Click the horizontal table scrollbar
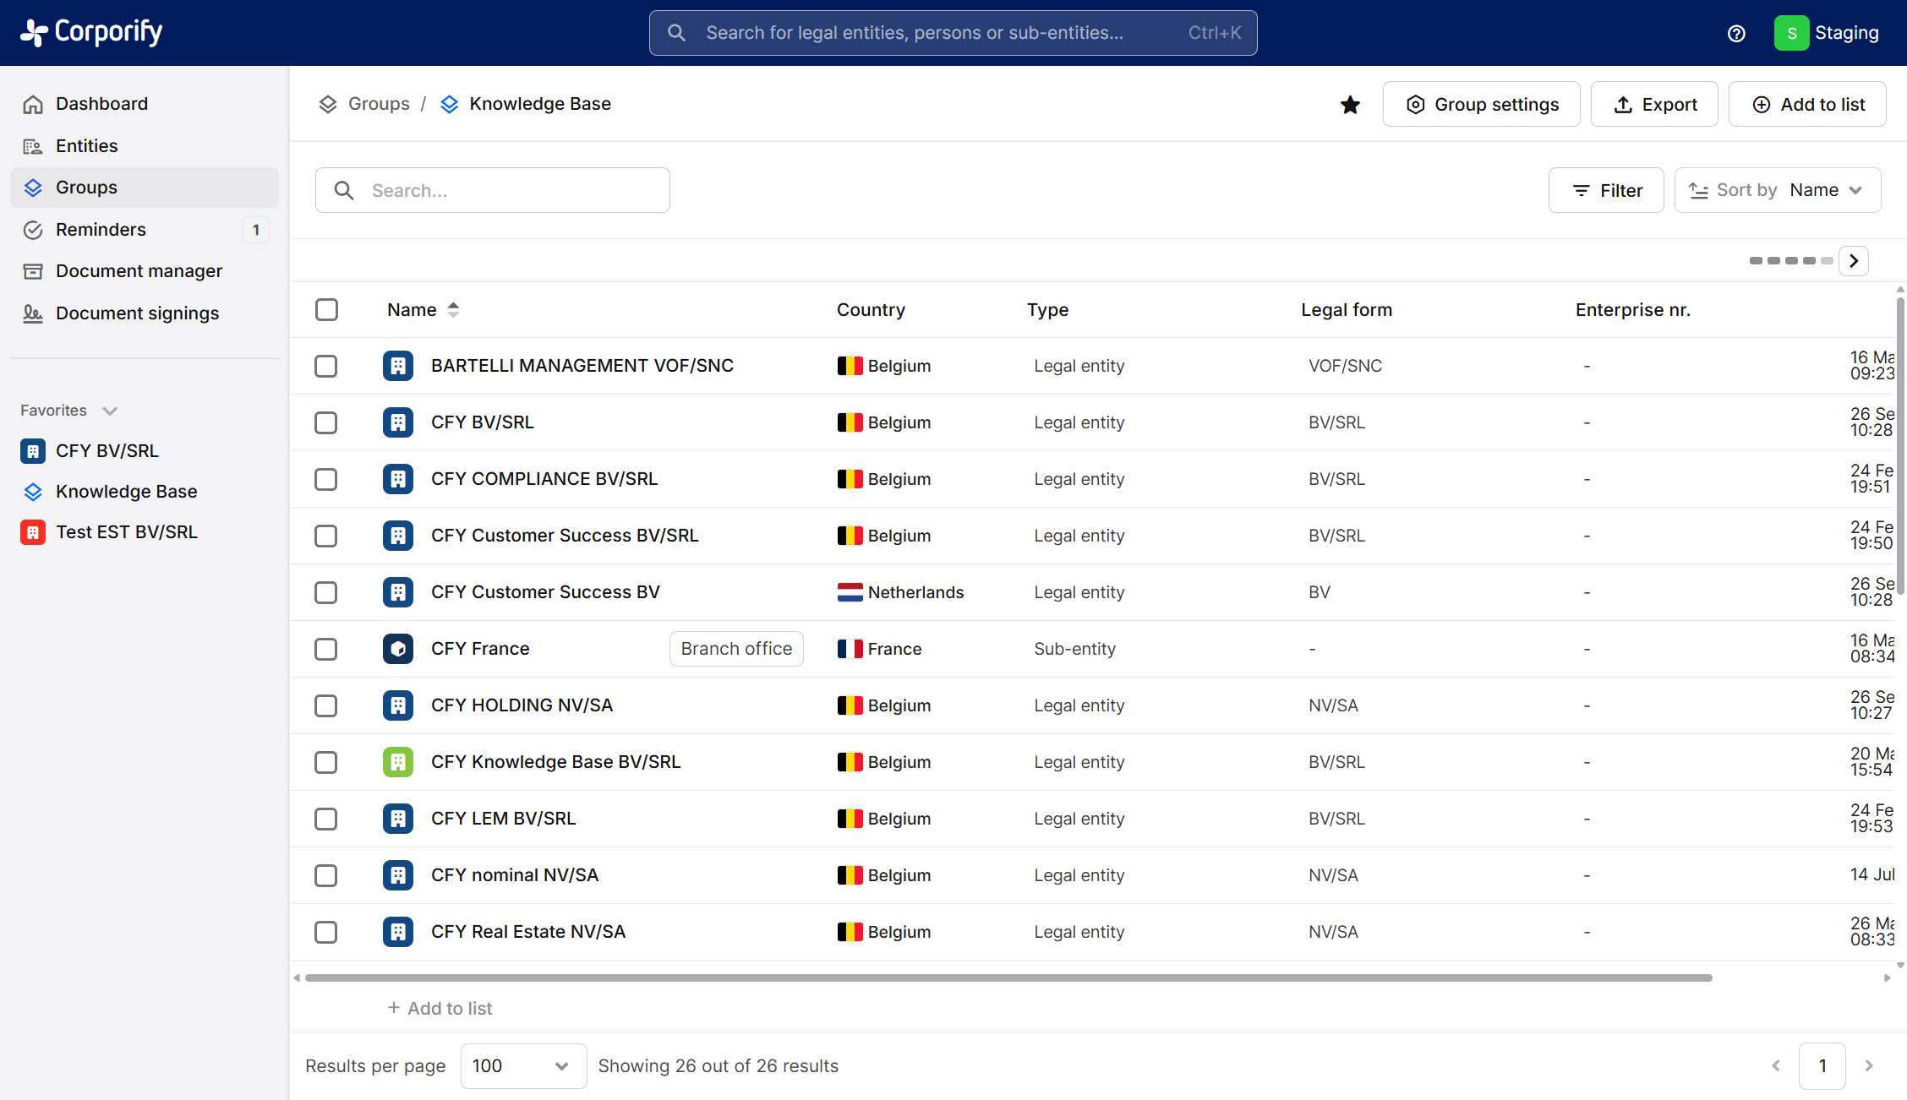Screen dimensions: 1907x1100 click(1008, 977)
